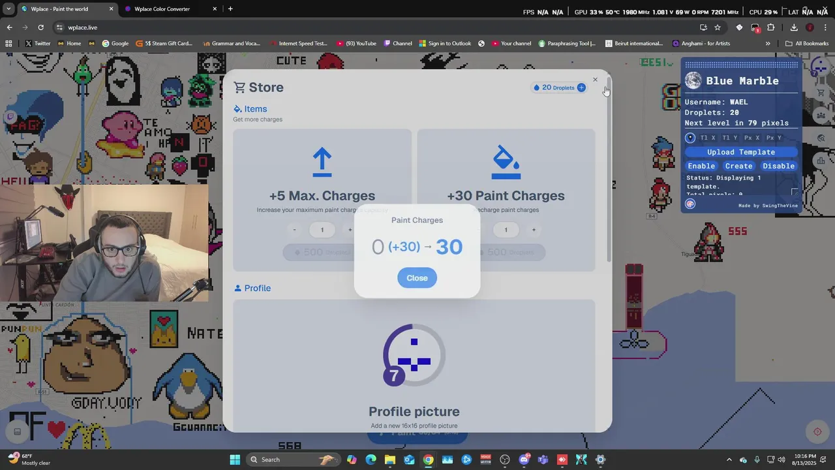Screen dimensions: 835x470
Task: Click the Tl X coordinate field
Action: [708, 138]
